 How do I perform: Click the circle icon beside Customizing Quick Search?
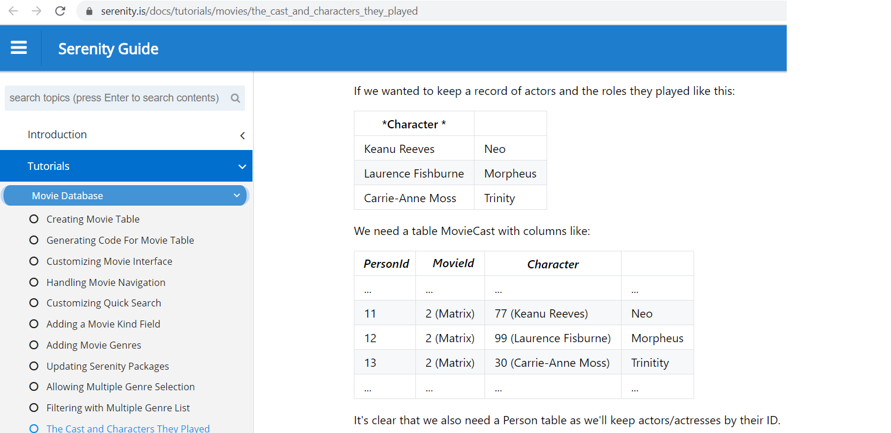pos(33,302)
